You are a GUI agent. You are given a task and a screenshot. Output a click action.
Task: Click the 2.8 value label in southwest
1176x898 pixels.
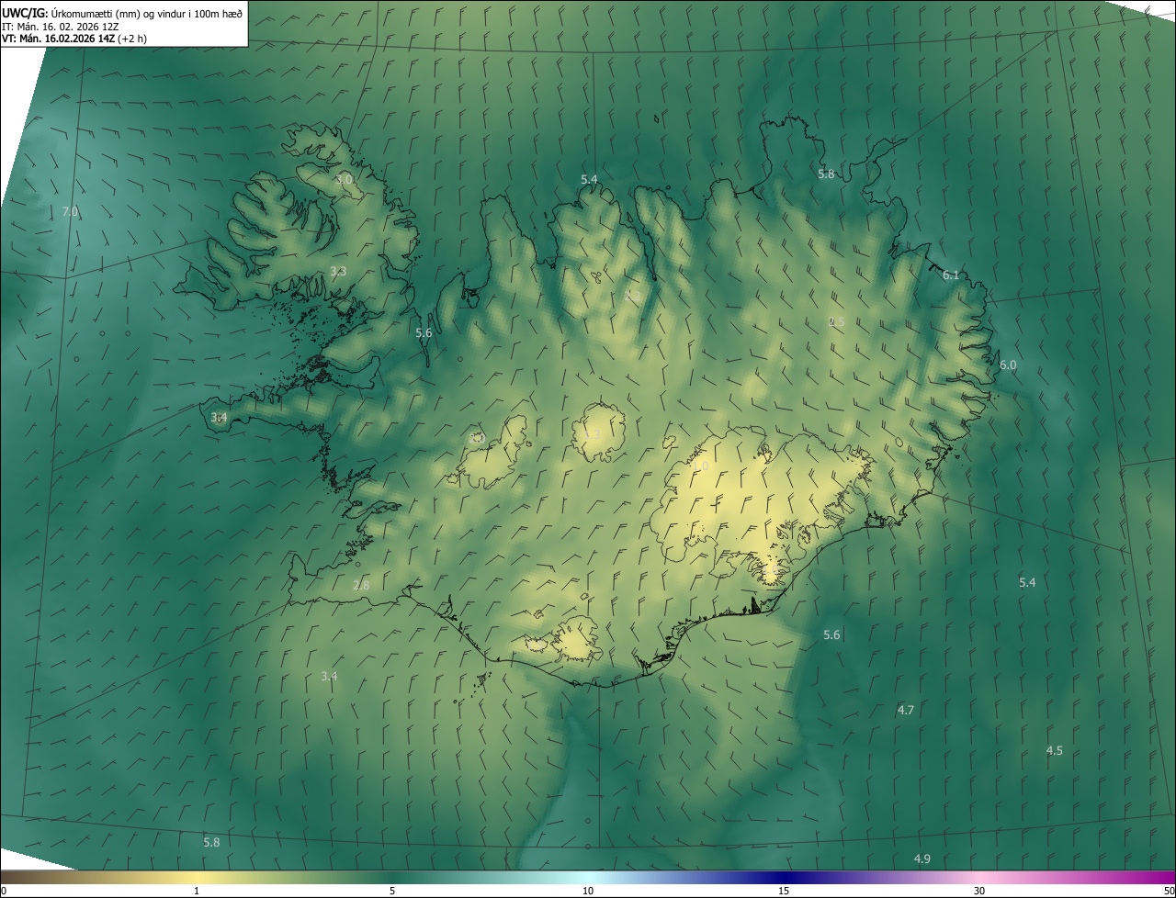tap(361, 586)
